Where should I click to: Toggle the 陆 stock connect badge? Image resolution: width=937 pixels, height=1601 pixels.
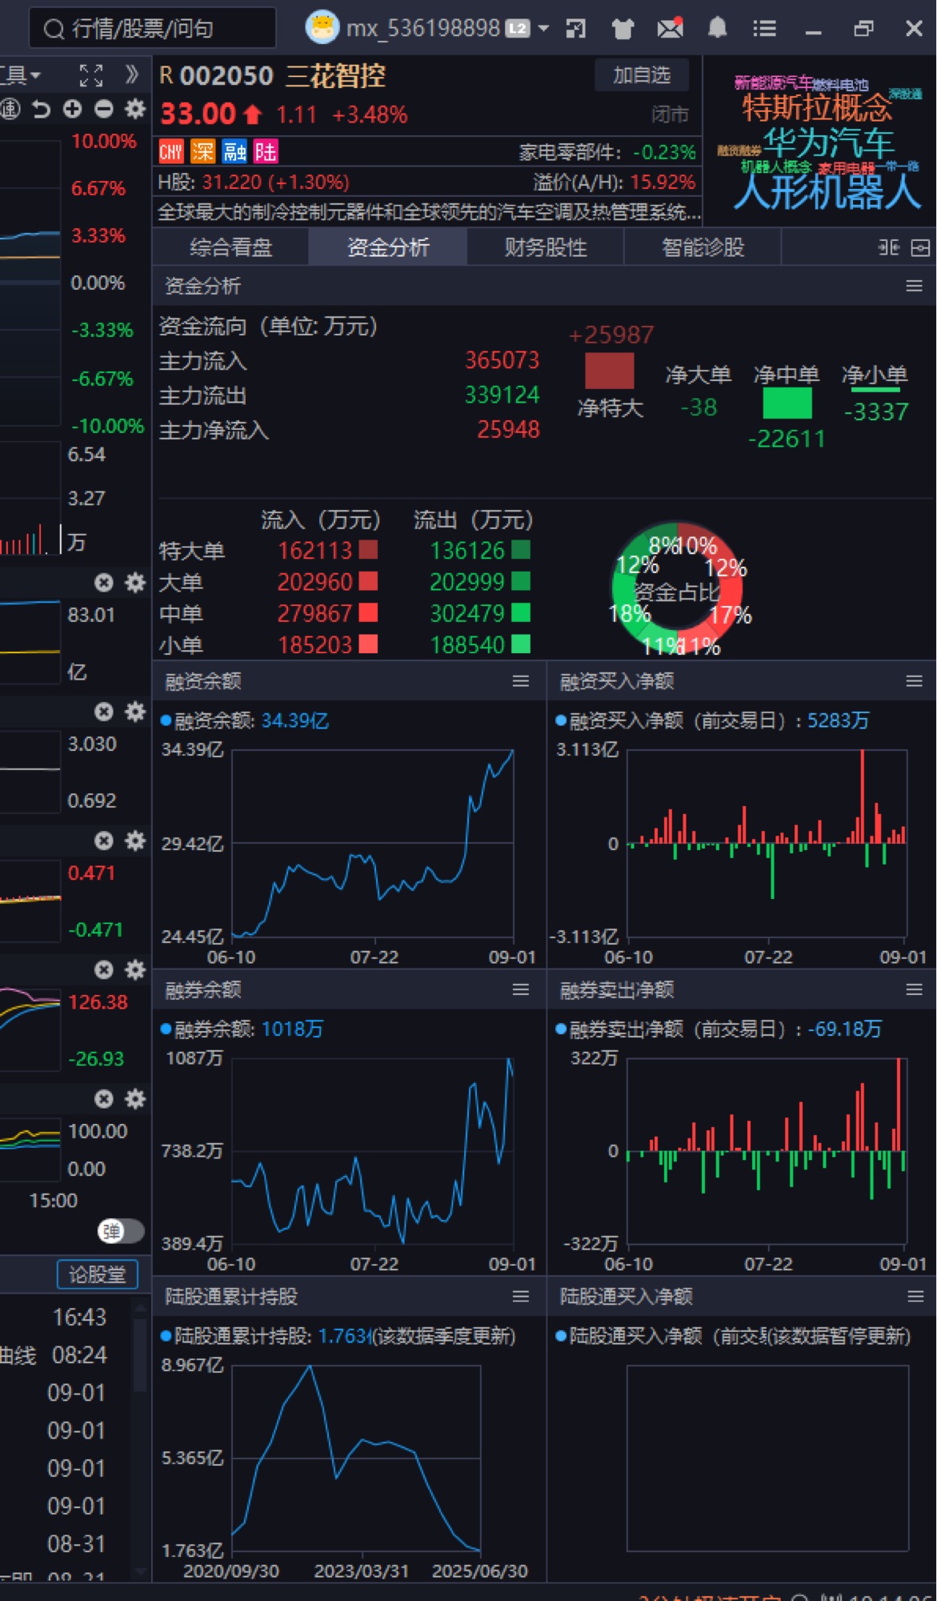(266, 152)
